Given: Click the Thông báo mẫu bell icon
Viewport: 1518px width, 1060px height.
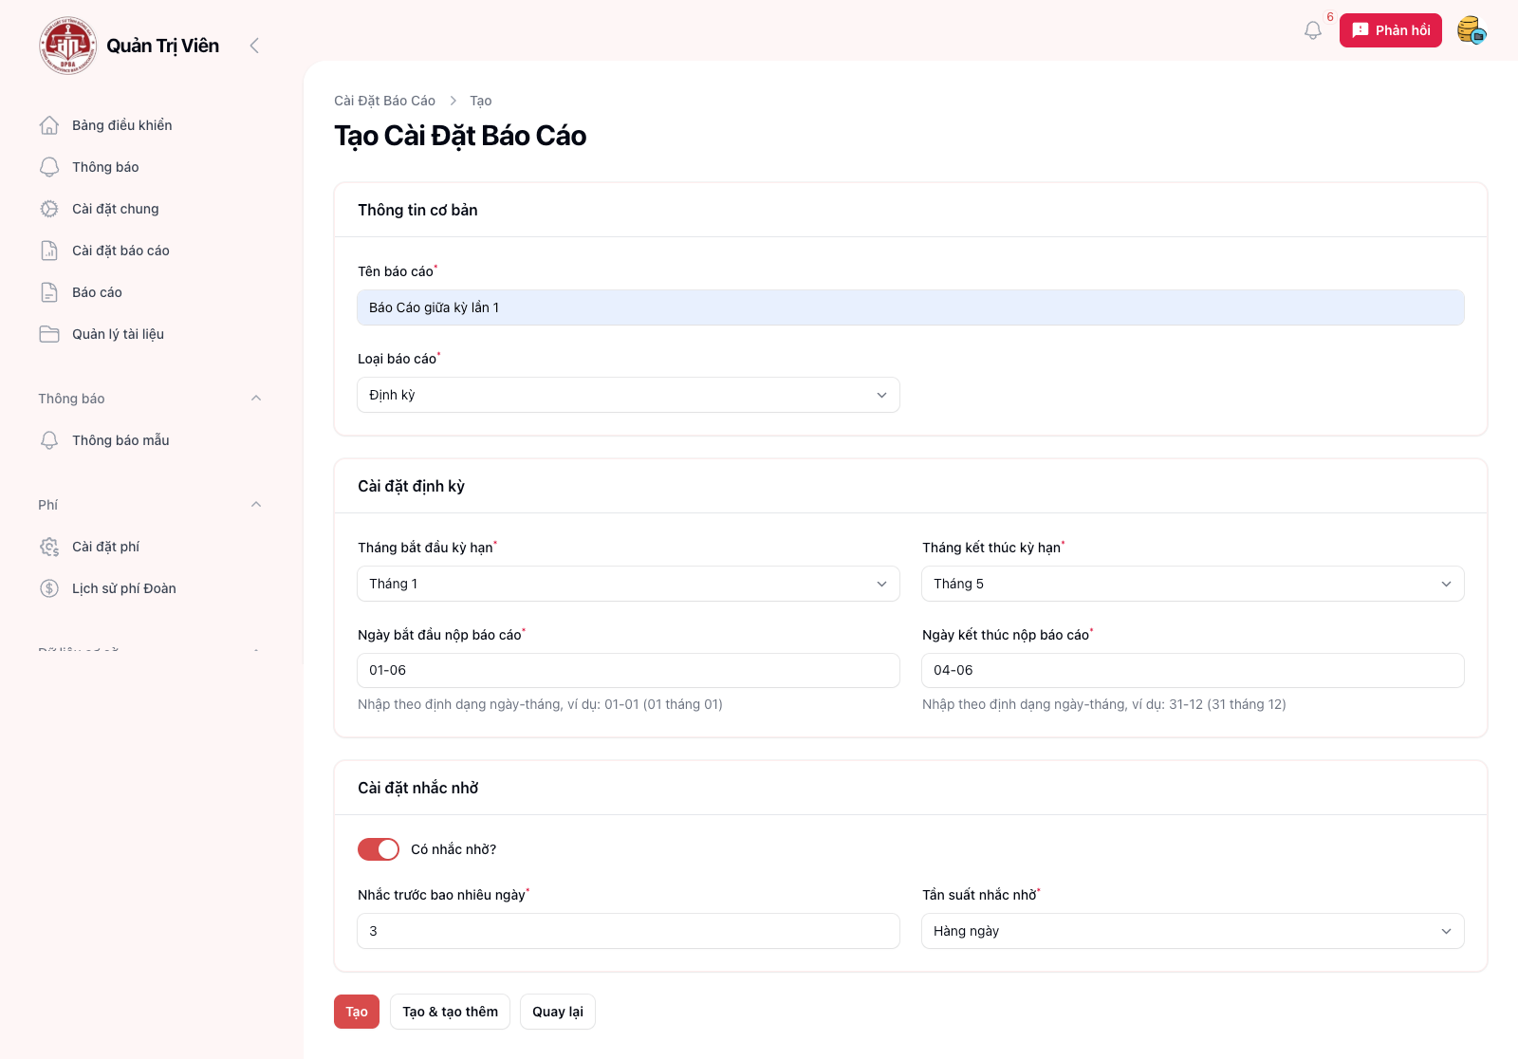Looking at the screenshot, I should click(x=49, y=440).
